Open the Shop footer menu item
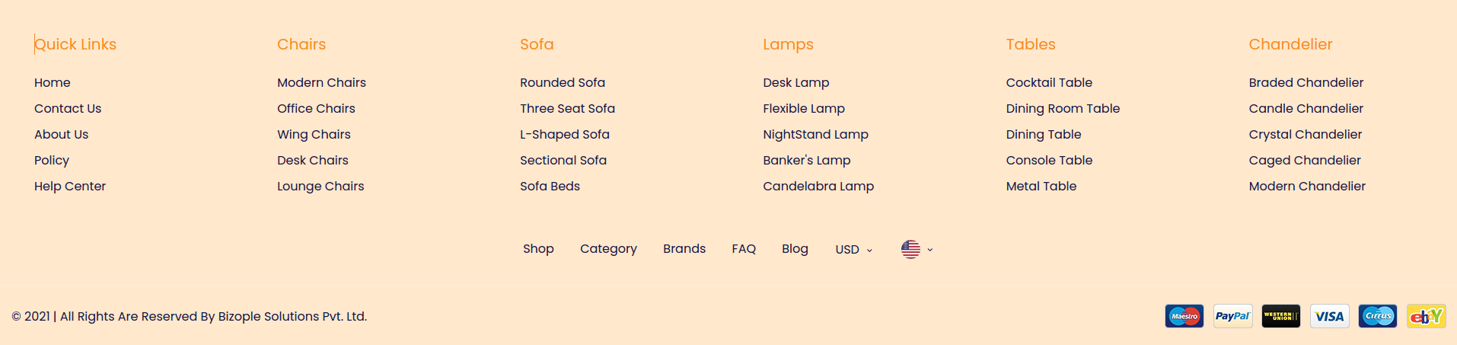1457x345 pixels. [x=538, y=249]
